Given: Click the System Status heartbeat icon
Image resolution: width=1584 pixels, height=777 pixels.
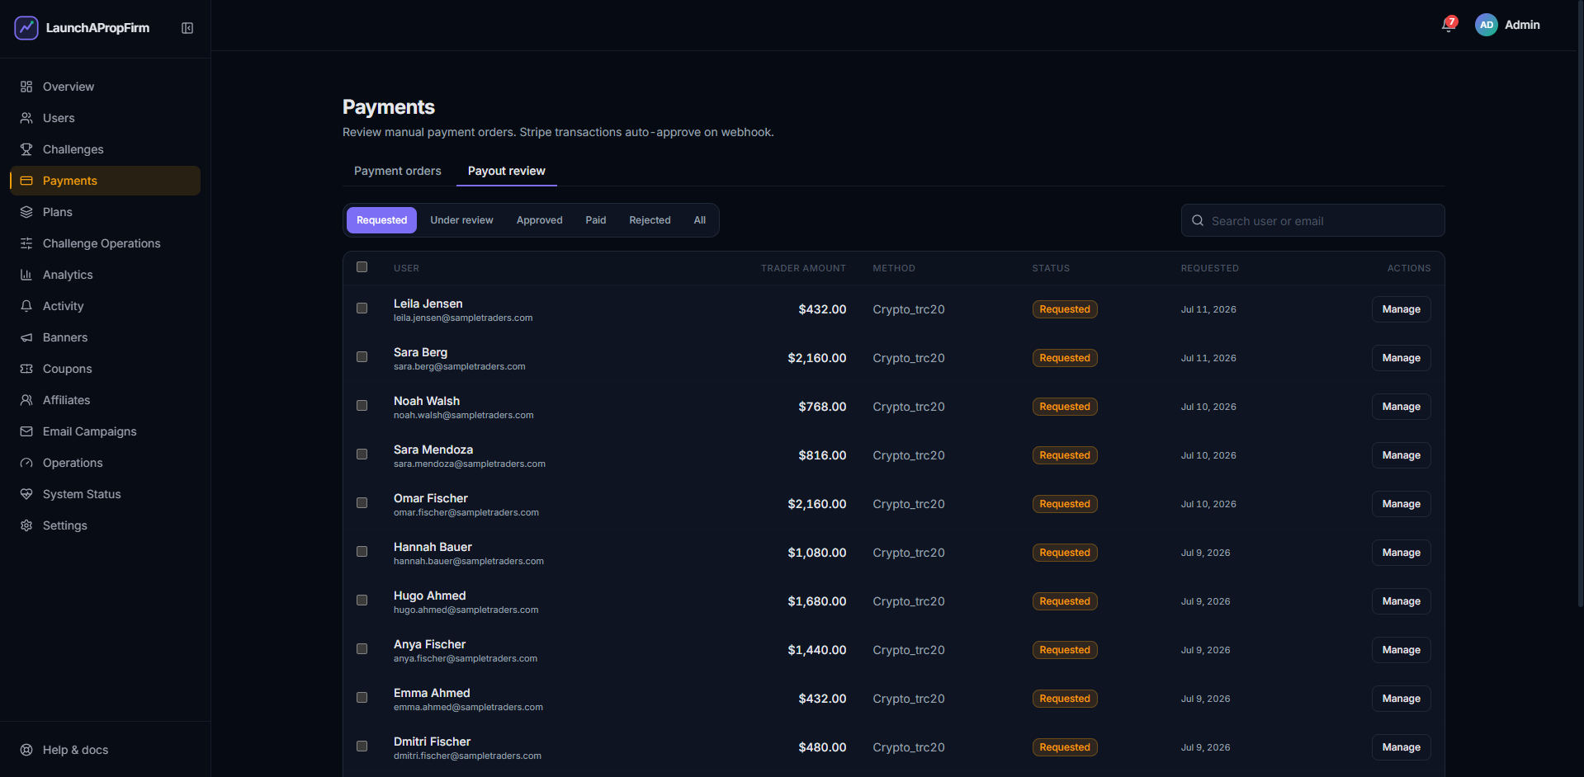Looking at the screenshot, I should pyautogui.click(x=26, y=494).
